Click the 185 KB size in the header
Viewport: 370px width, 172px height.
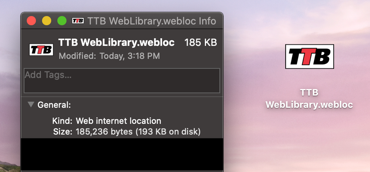(201, 42)
